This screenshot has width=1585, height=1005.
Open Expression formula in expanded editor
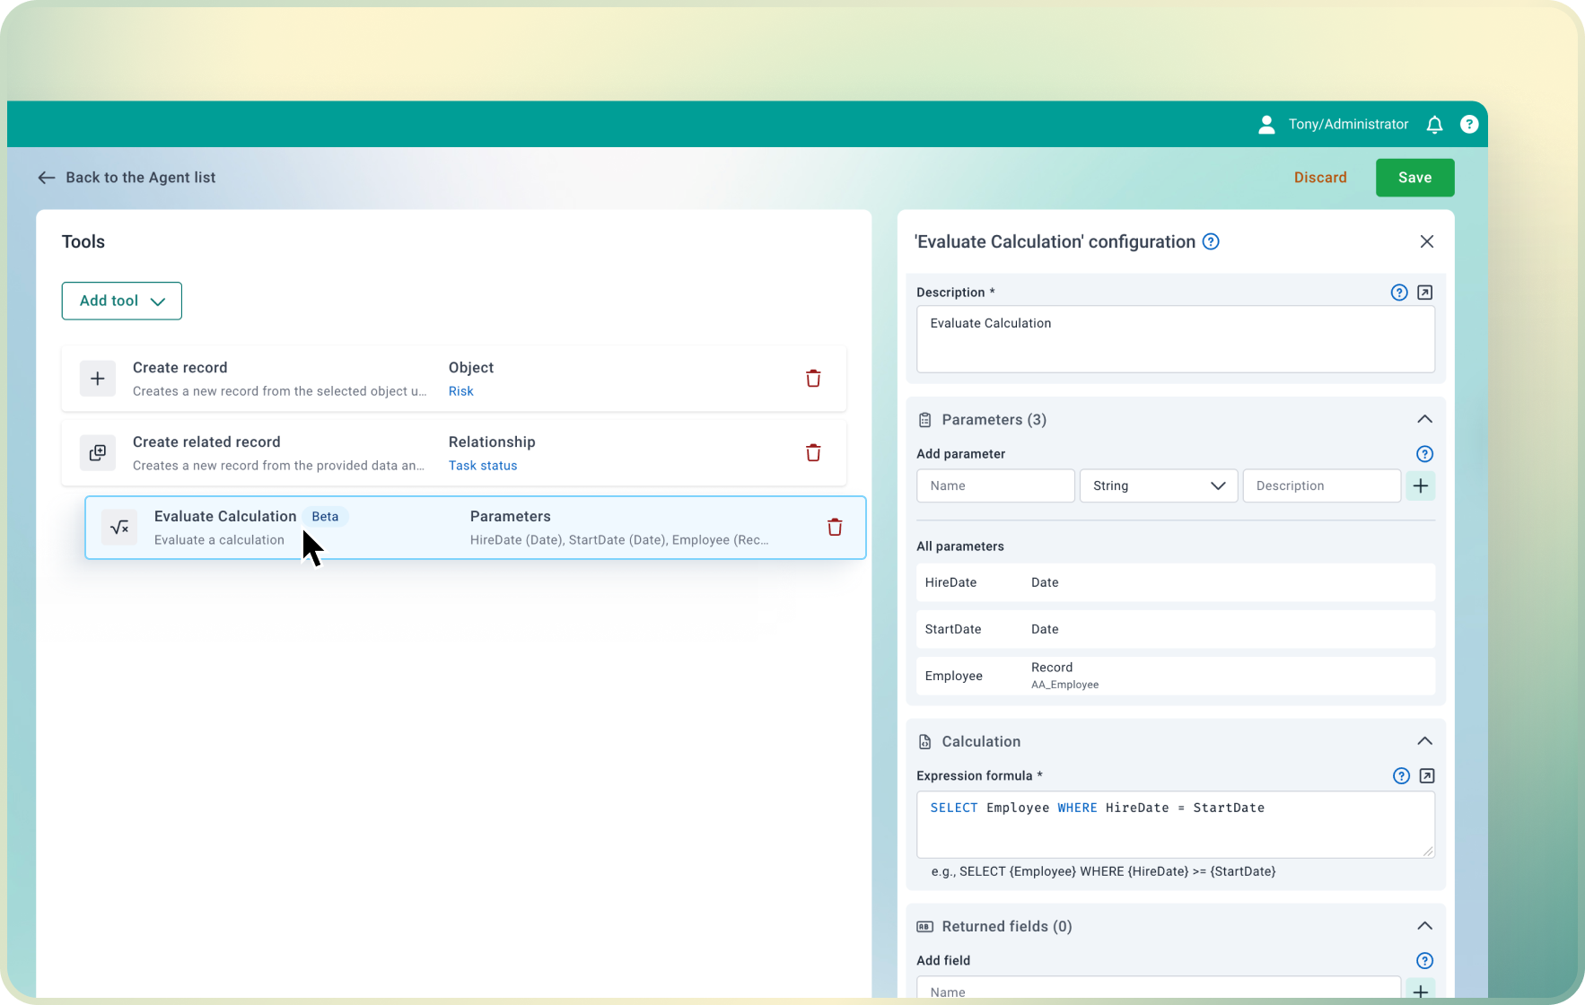click(1426, 776)
